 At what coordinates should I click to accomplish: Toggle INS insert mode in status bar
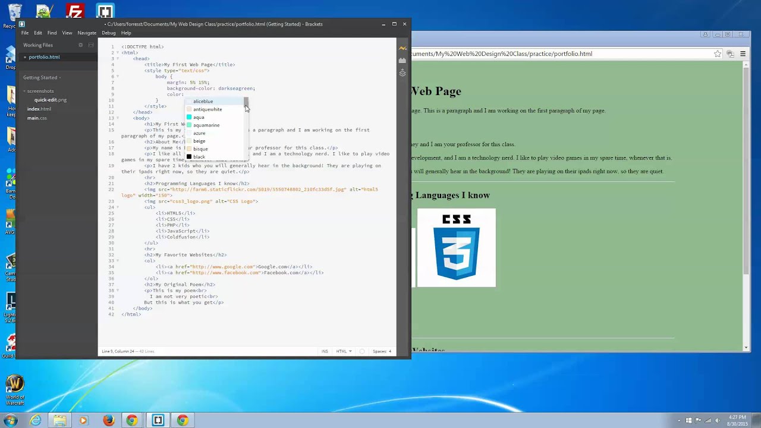pos(325,351)
